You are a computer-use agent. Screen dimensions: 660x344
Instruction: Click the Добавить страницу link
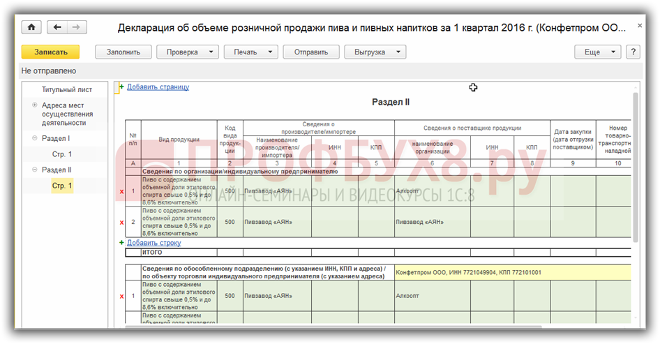pos(158,87)
